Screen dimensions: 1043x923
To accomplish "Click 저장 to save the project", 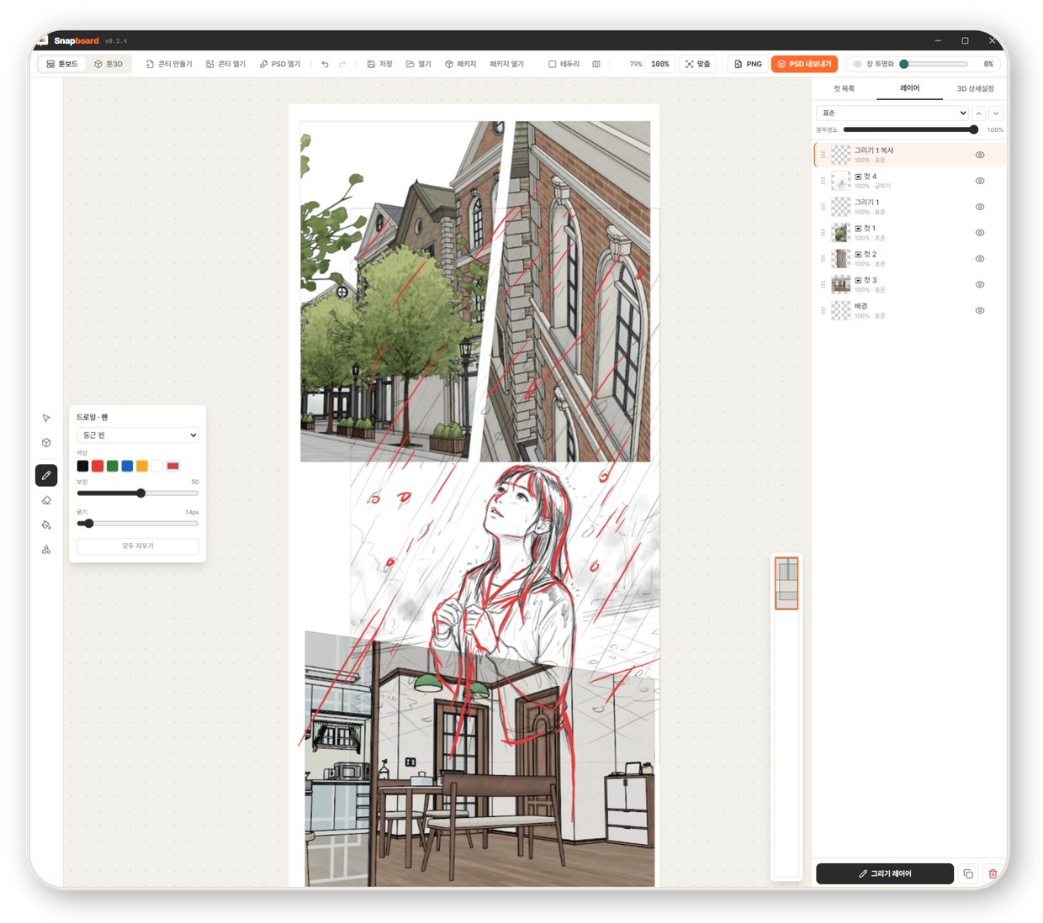I will coord(380,64).
